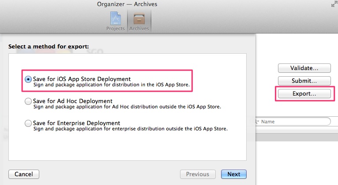
Task: Open the Archives icon in Organizer toolbar
Action: [139, 21]
